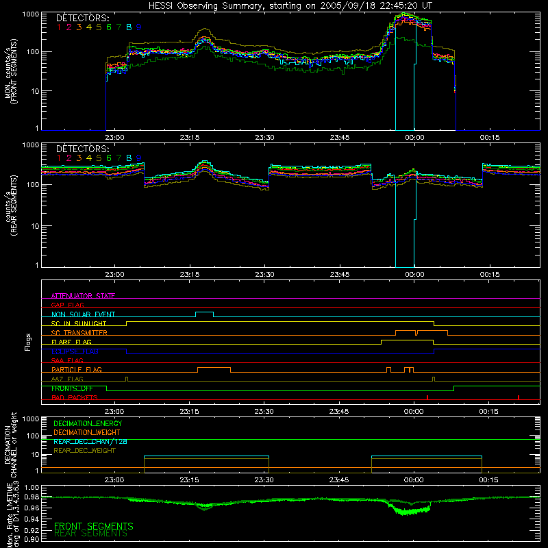
Task: Click the DETECTORS: label in the rear segments plot
Action: click(82, 149)
